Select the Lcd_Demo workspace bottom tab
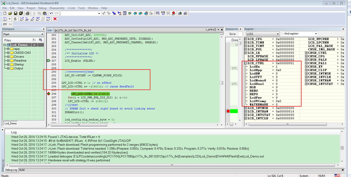 click(11, 123)
